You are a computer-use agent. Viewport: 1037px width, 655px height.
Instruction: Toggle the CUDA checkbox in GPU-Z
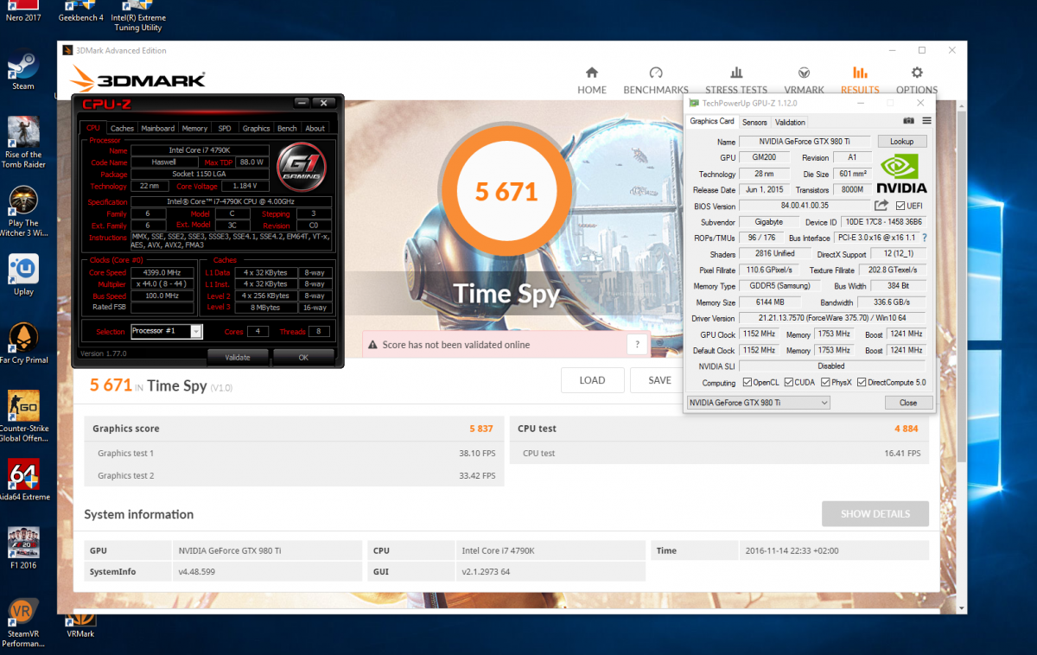tap(788, 383)
